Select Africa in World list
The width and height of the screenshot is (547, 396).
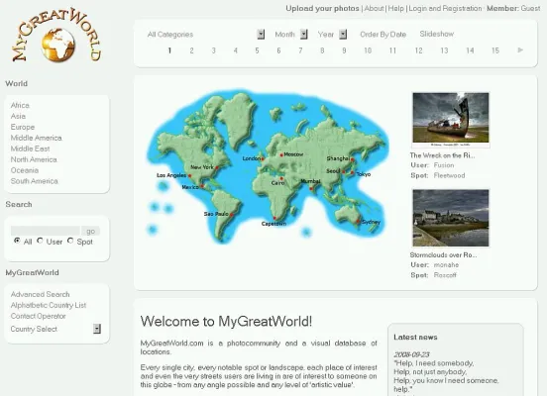[20, 105]
